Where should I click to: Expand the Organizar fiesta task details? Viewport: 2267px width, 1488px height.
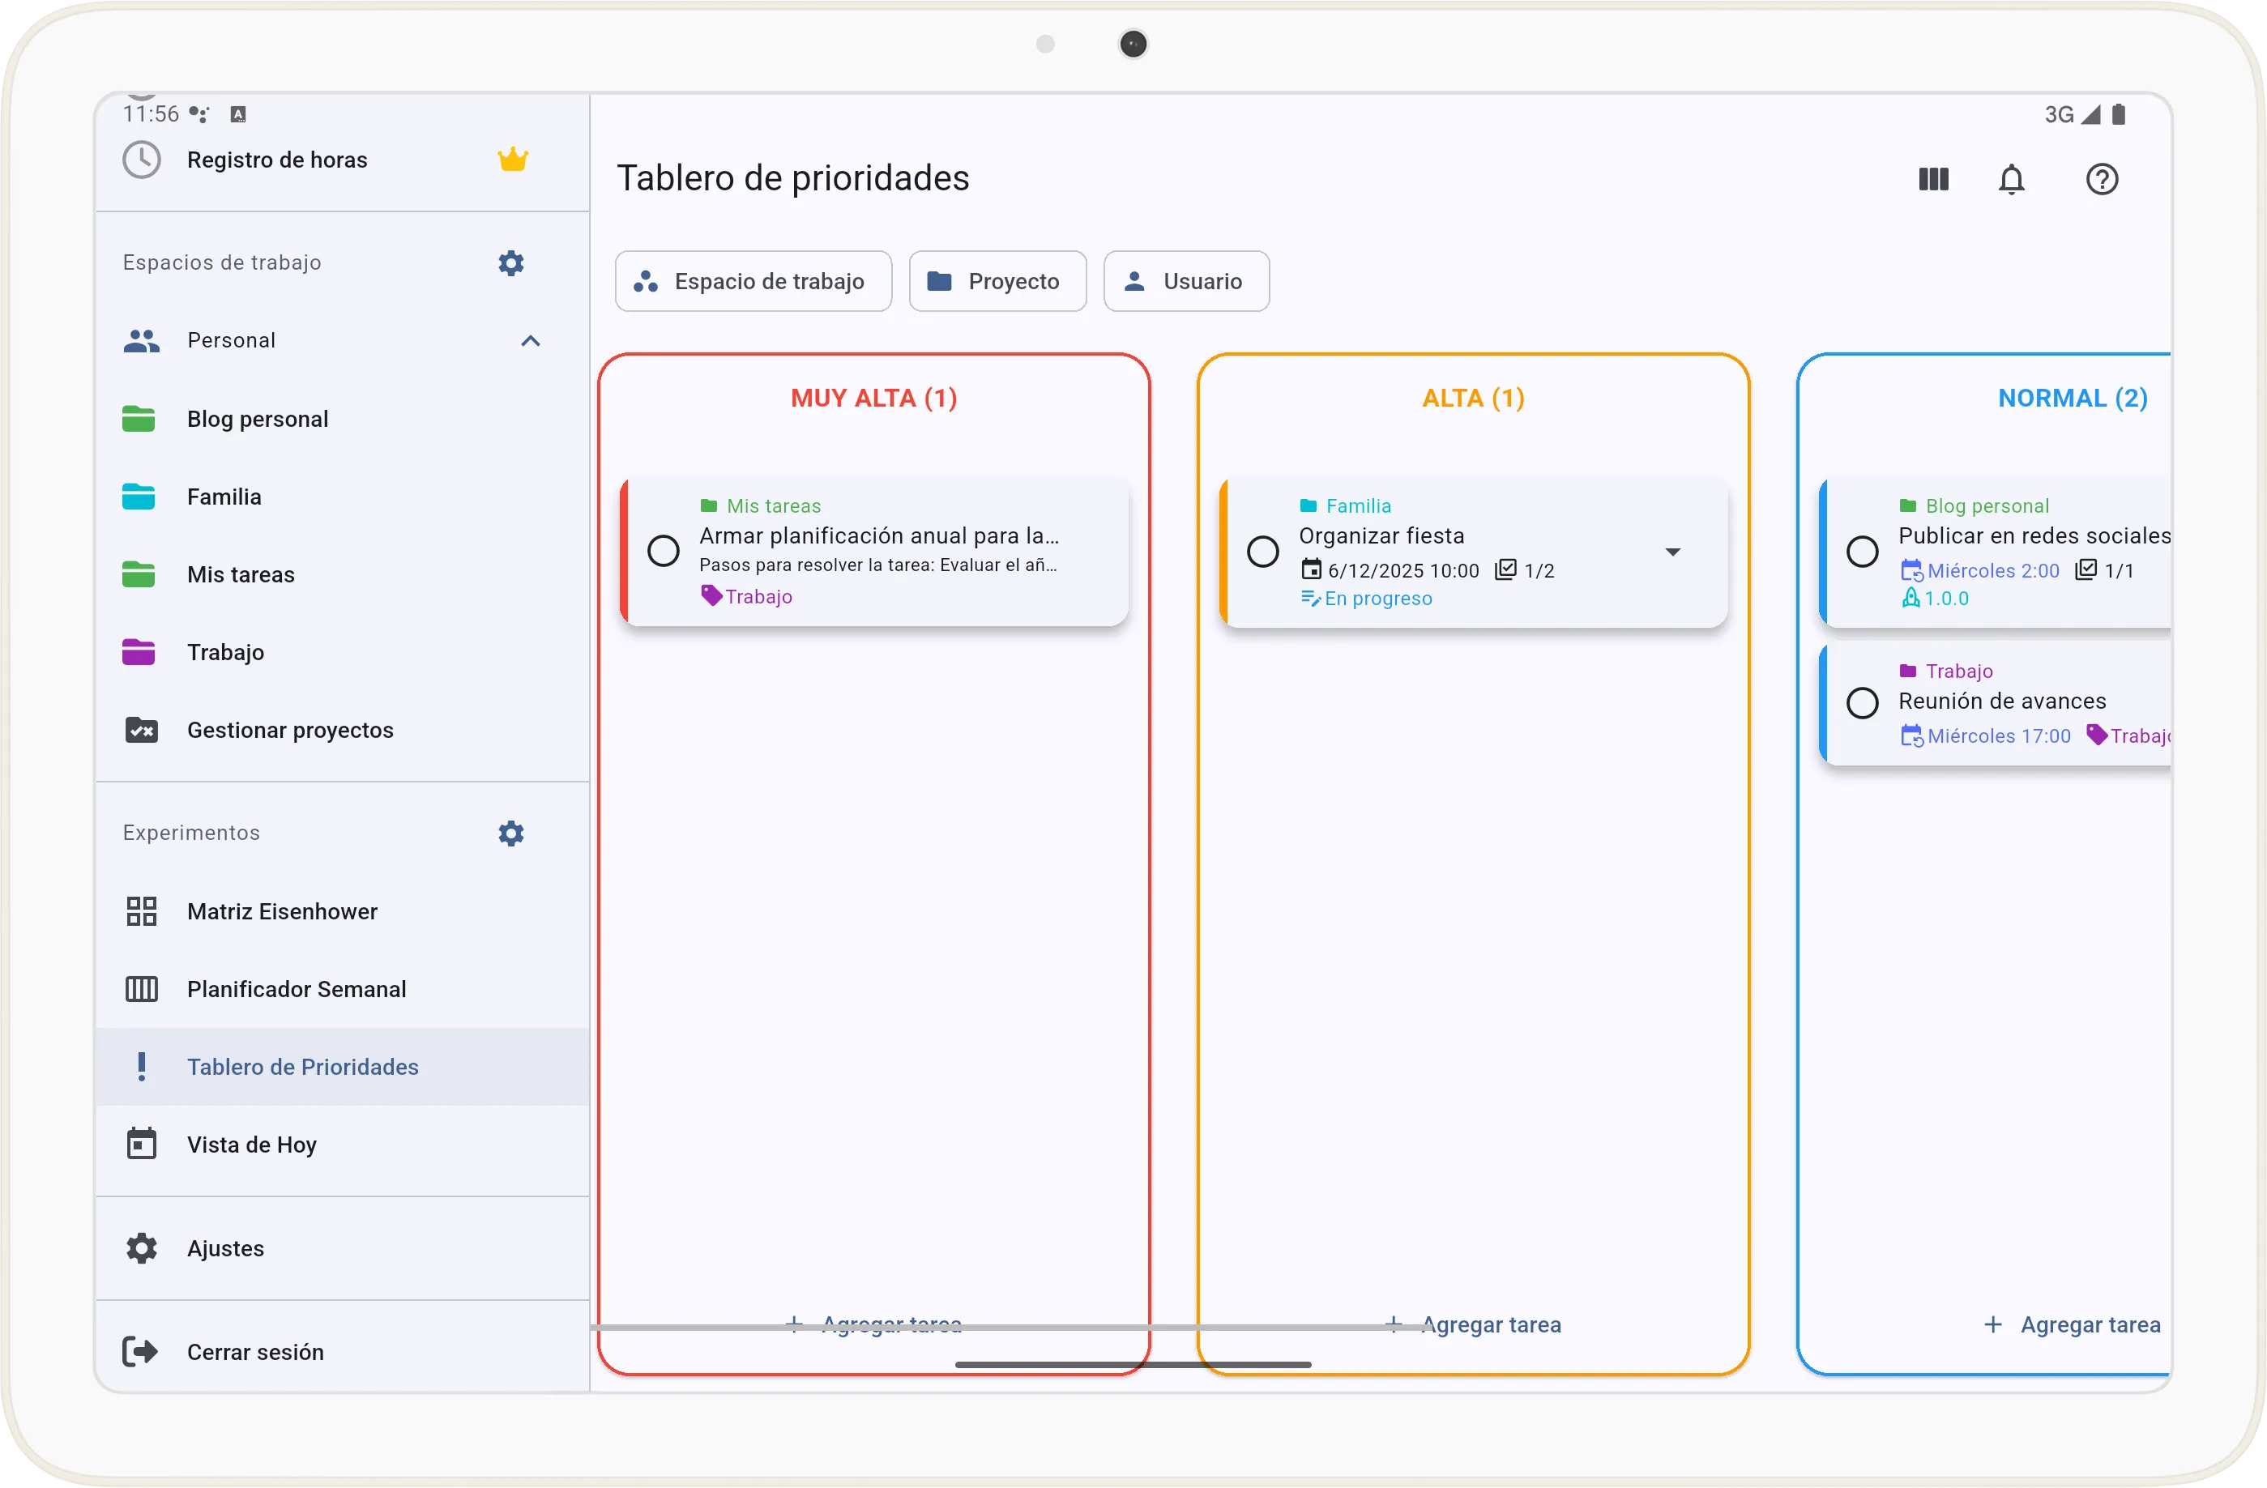tap(1674, 552)
